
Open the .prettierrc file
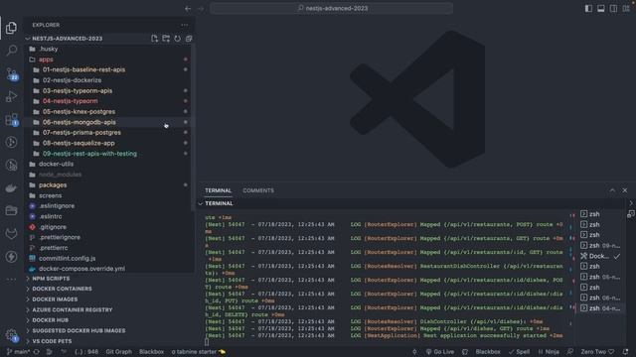pos(107,248)
